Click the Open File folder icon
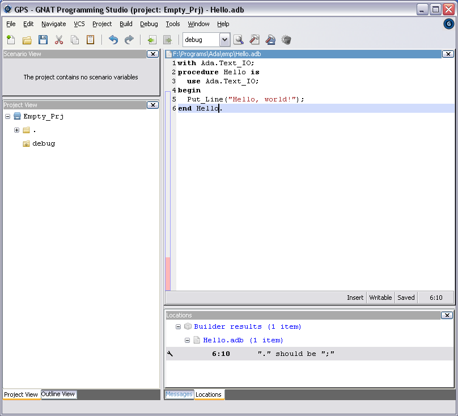Screen dimensions: 458x416 tap(27, 40)
